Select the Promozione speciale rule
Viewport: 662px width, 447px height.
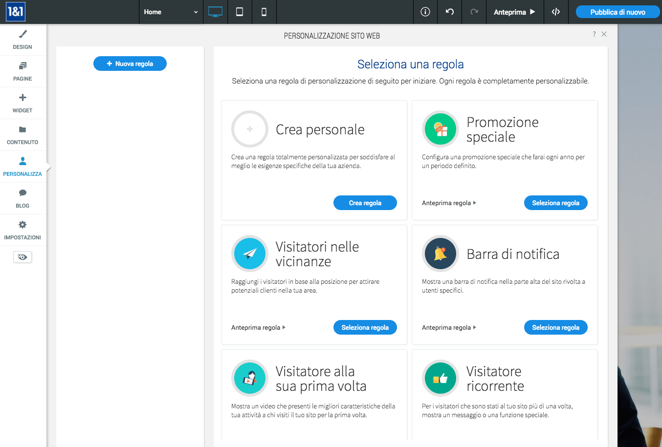coord(556,203)
